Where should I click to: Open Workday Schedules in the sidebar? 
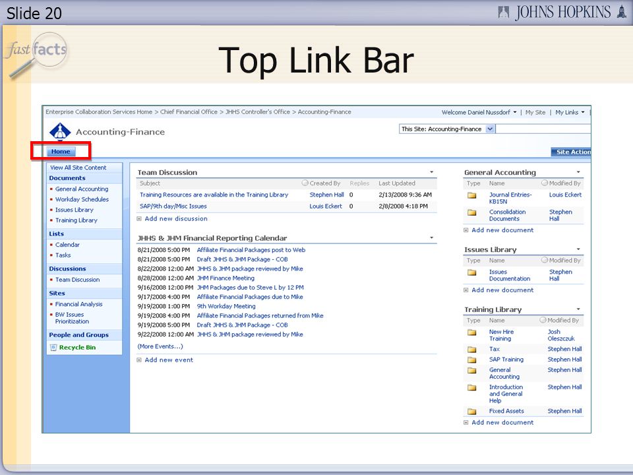[x=82, y=199]
